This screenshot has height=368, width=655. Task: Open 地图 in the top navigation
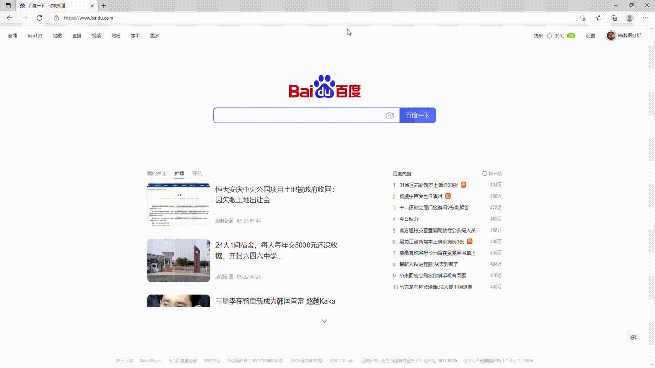pyautogui.click(x=57, y=36)
